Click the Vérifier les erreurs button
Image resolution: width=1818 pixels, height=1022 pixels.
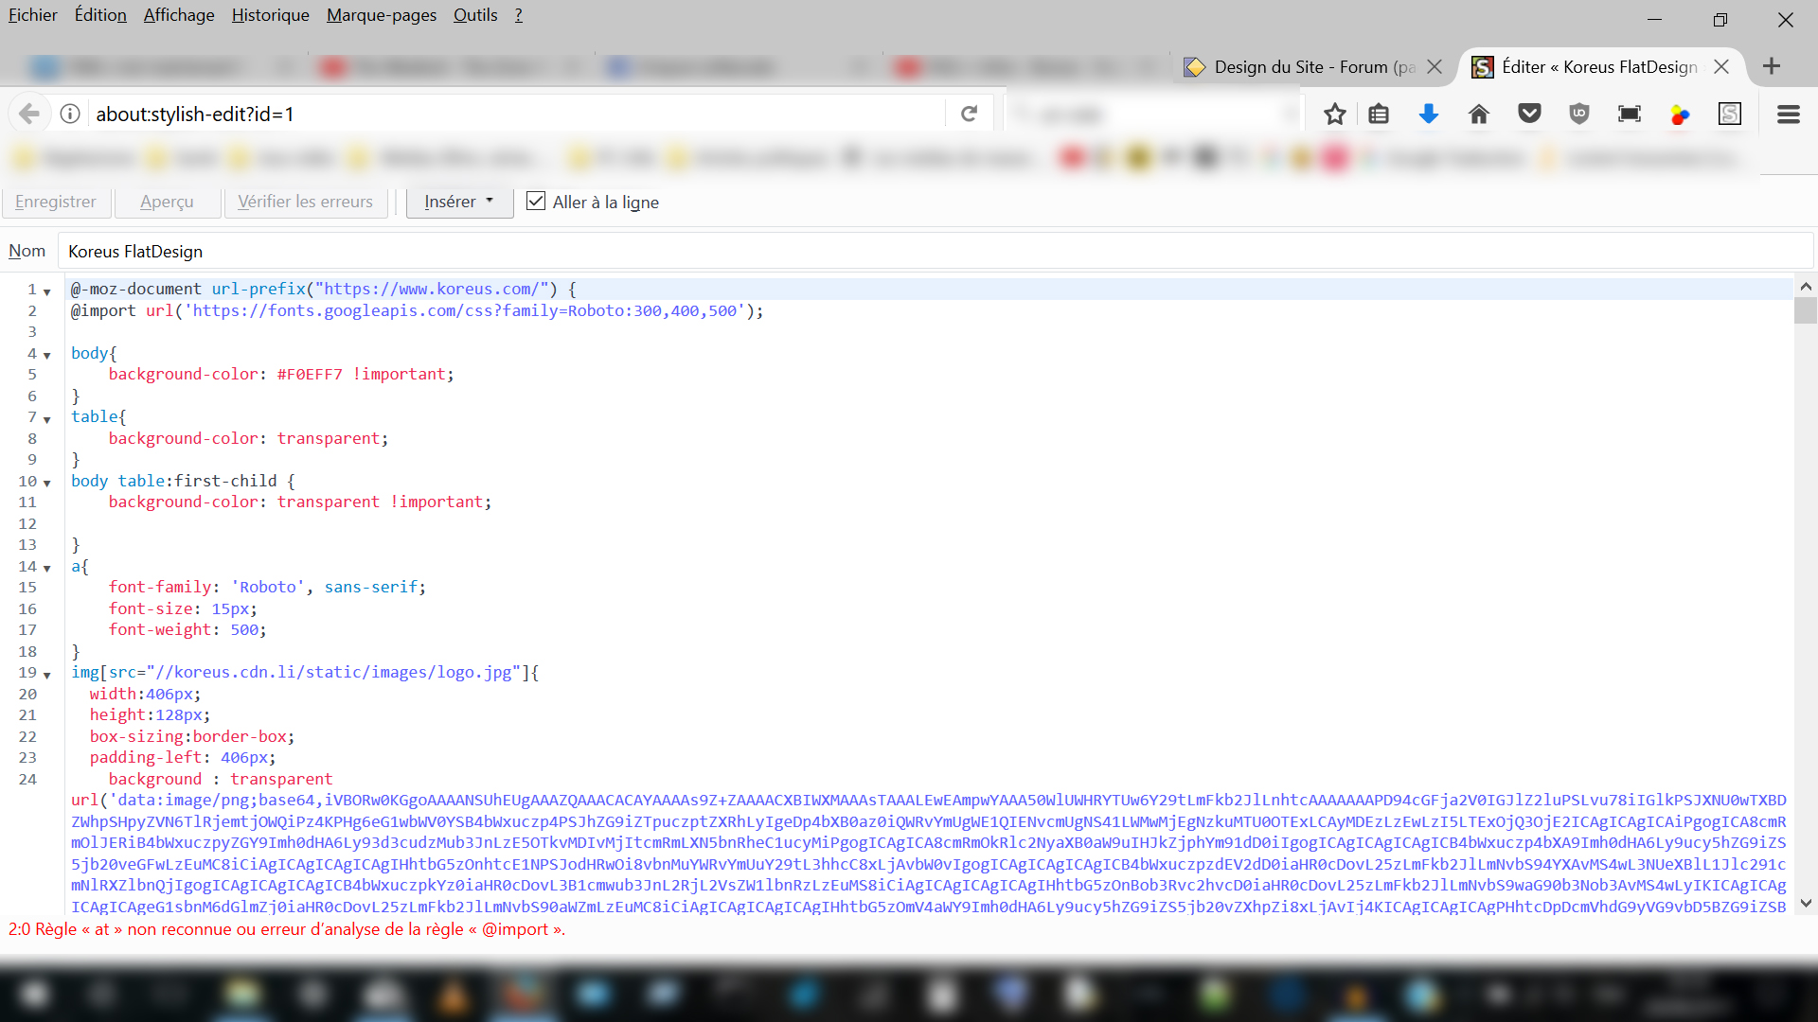(305, 202)
